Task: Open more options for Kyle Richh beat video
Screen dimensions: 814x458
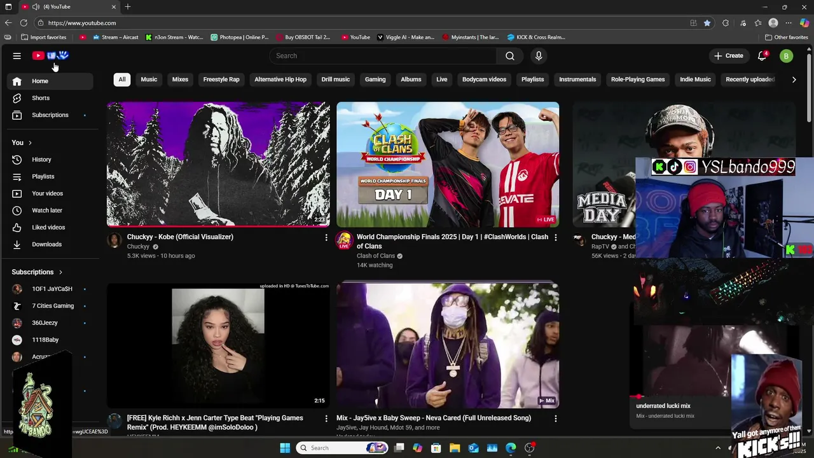Action: pyautogui.click(x=326, y=419)
